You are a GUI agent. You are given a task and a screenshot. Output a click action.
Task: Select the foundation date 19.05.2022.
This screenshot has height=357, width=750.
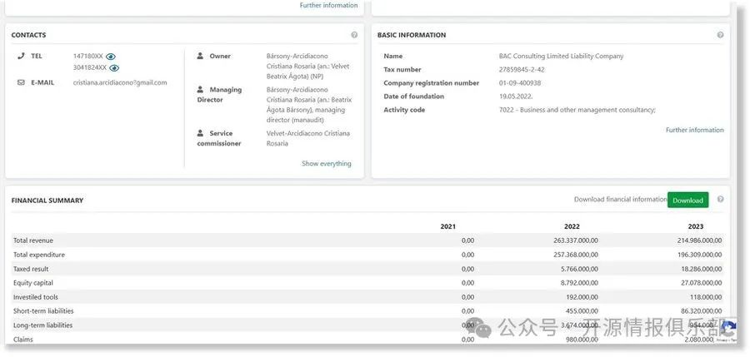coord(516,97)
